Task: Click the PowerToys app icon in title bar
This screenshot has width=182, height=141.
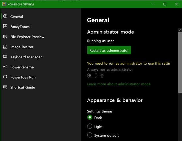Action: (4, 4)
